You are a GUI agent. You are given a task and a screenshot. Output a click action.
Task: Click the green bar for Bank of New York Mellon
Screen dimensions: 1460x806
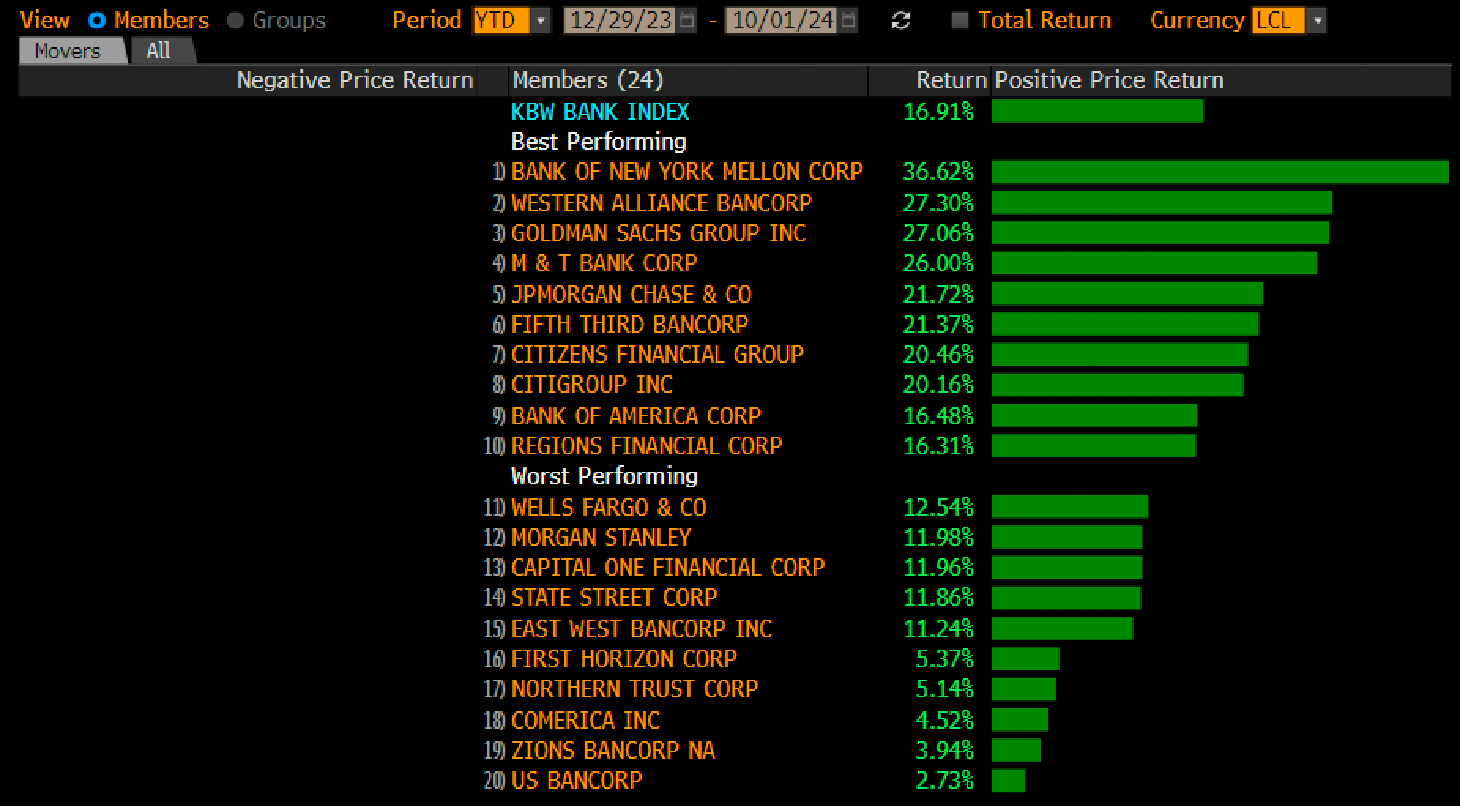point(1220,172)
